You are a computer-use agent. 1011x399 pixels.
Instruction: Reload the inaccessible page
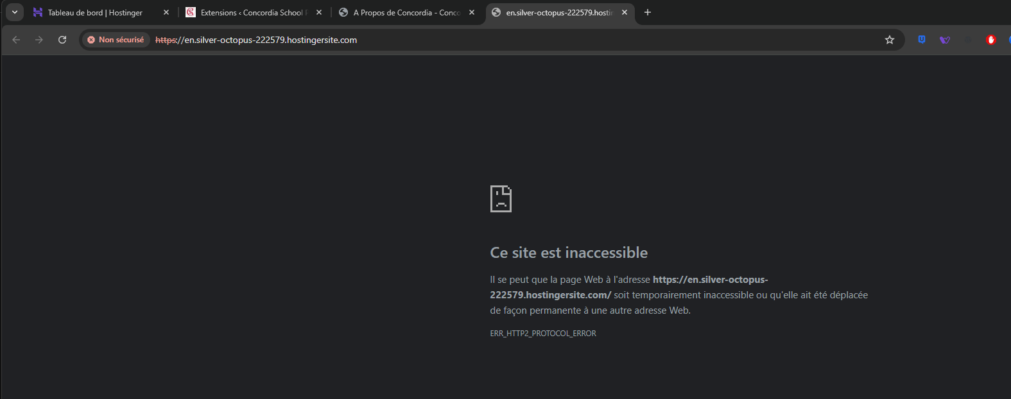tap(62, 40)
